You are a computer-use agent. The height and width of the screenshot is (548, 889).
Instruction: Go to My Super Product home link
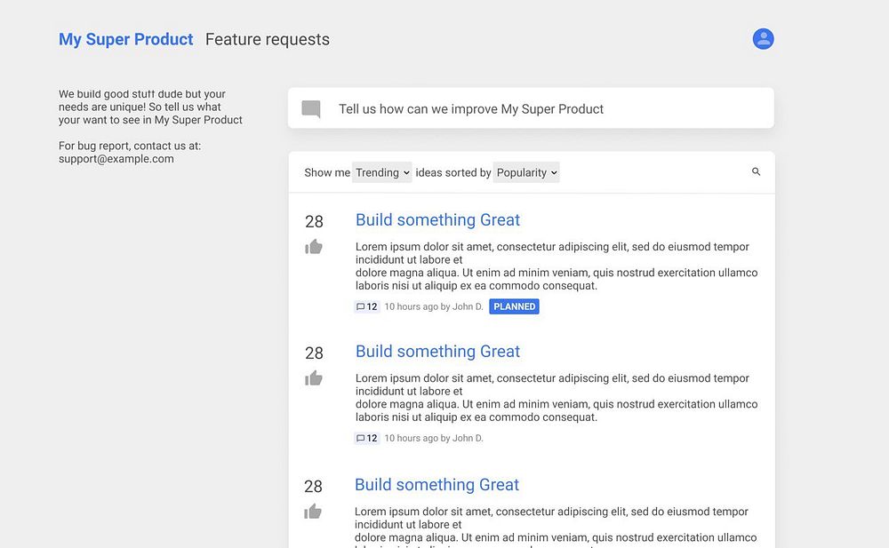(x=125, y=39)
